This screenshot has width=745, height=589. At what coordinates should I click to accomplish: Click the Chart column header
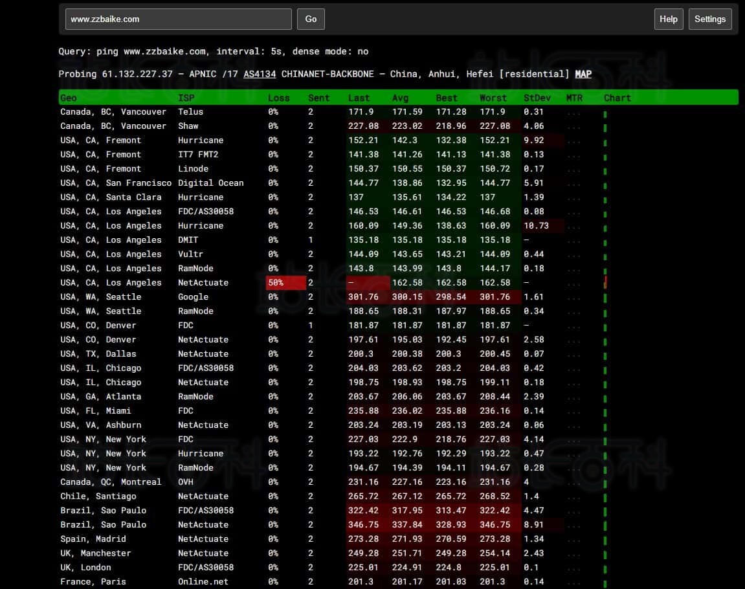617,98
